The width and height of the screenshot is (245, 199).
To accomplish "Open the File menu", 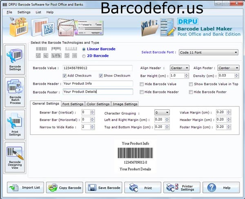I will pos(9,12).
